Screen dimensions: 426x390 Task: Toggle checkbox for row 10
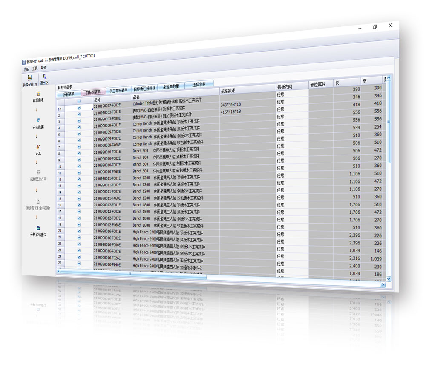point(79,166)
